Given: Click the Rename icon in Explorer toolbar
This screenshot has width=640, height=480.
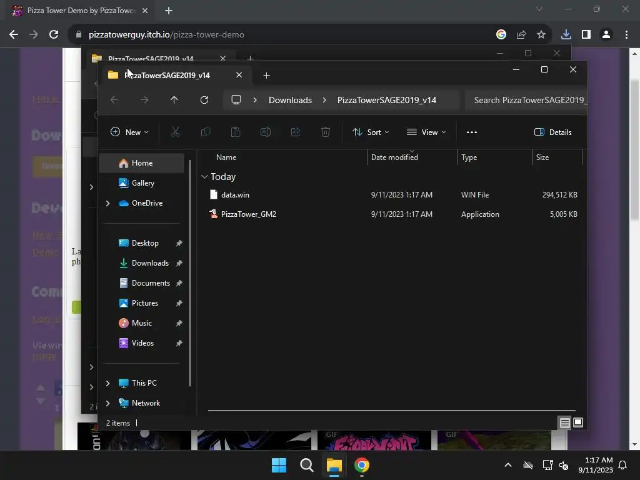Looking at the screenshot, I should tap(265, 132).
